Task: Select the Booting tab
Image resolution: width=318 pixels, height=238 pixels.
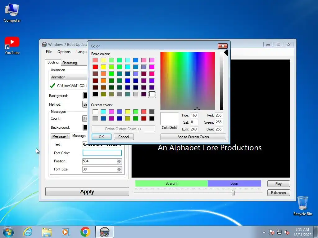Action: click(53, 62)
